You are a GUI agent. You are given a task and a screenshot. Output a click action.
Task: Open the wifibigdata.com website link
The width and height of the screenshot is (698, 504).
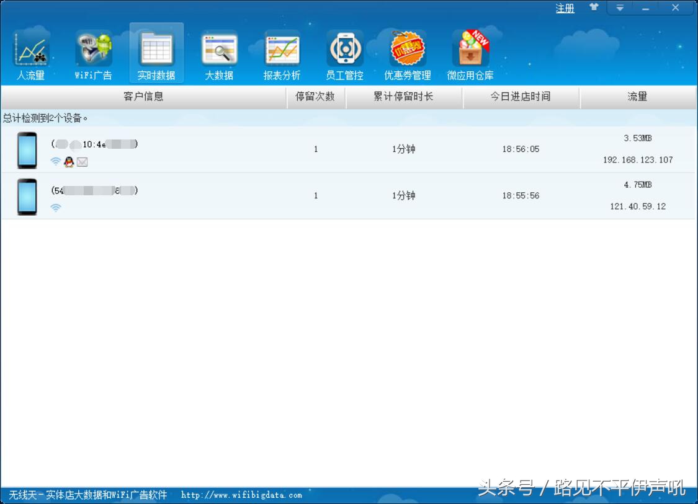(241, 495)
